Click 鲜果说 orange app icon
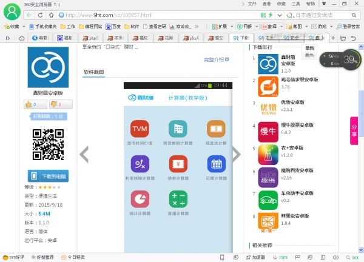The width and height of the screenshot is (364, 262). pos(268,223)
